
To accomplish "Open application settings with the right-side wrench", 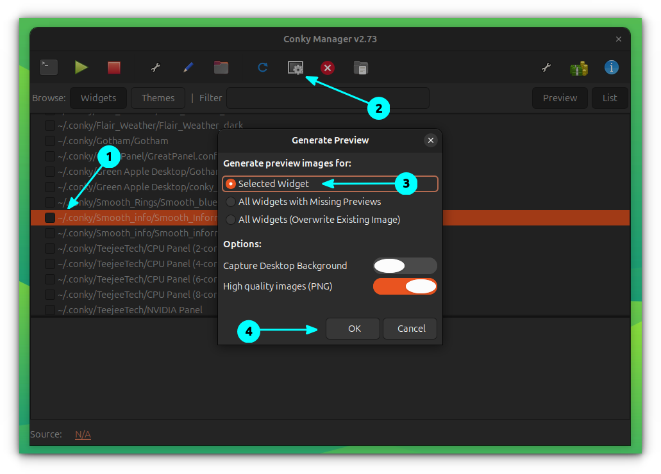I will (546, 67).
